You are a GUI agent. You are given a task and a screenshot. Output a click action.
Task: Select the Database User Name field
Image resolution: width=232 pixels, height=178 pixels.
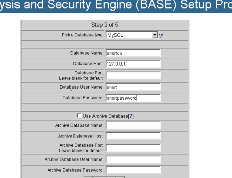click(133, 87)
